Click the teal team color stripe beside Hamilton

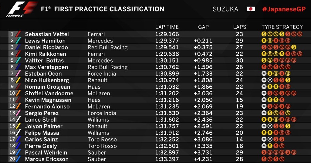click(18, 41)
